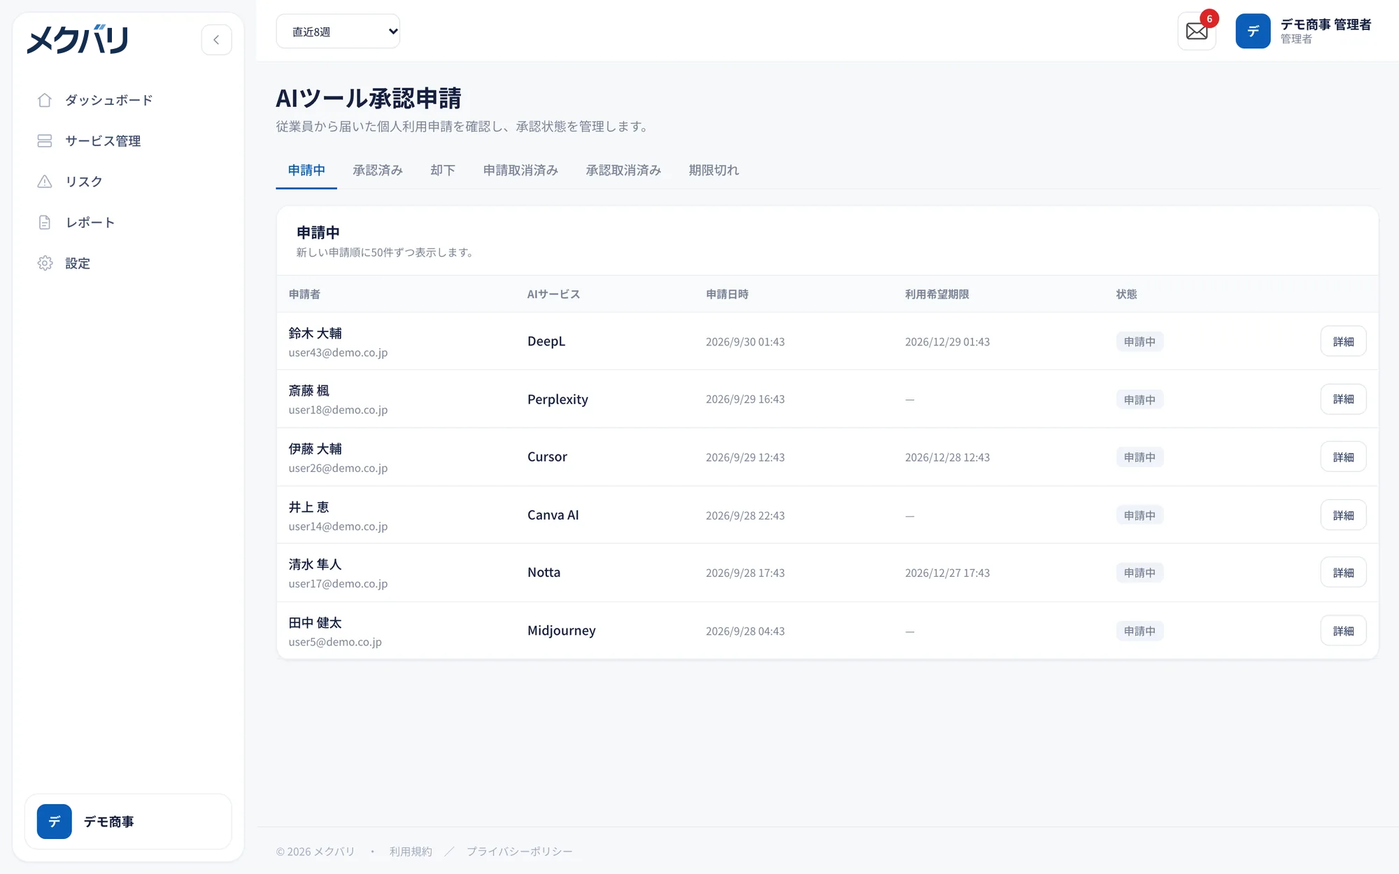Click the デモ商事 organization name in sidebar
Image resolution: width=1399 pixels, height=874 pixels.
point(109,822)
